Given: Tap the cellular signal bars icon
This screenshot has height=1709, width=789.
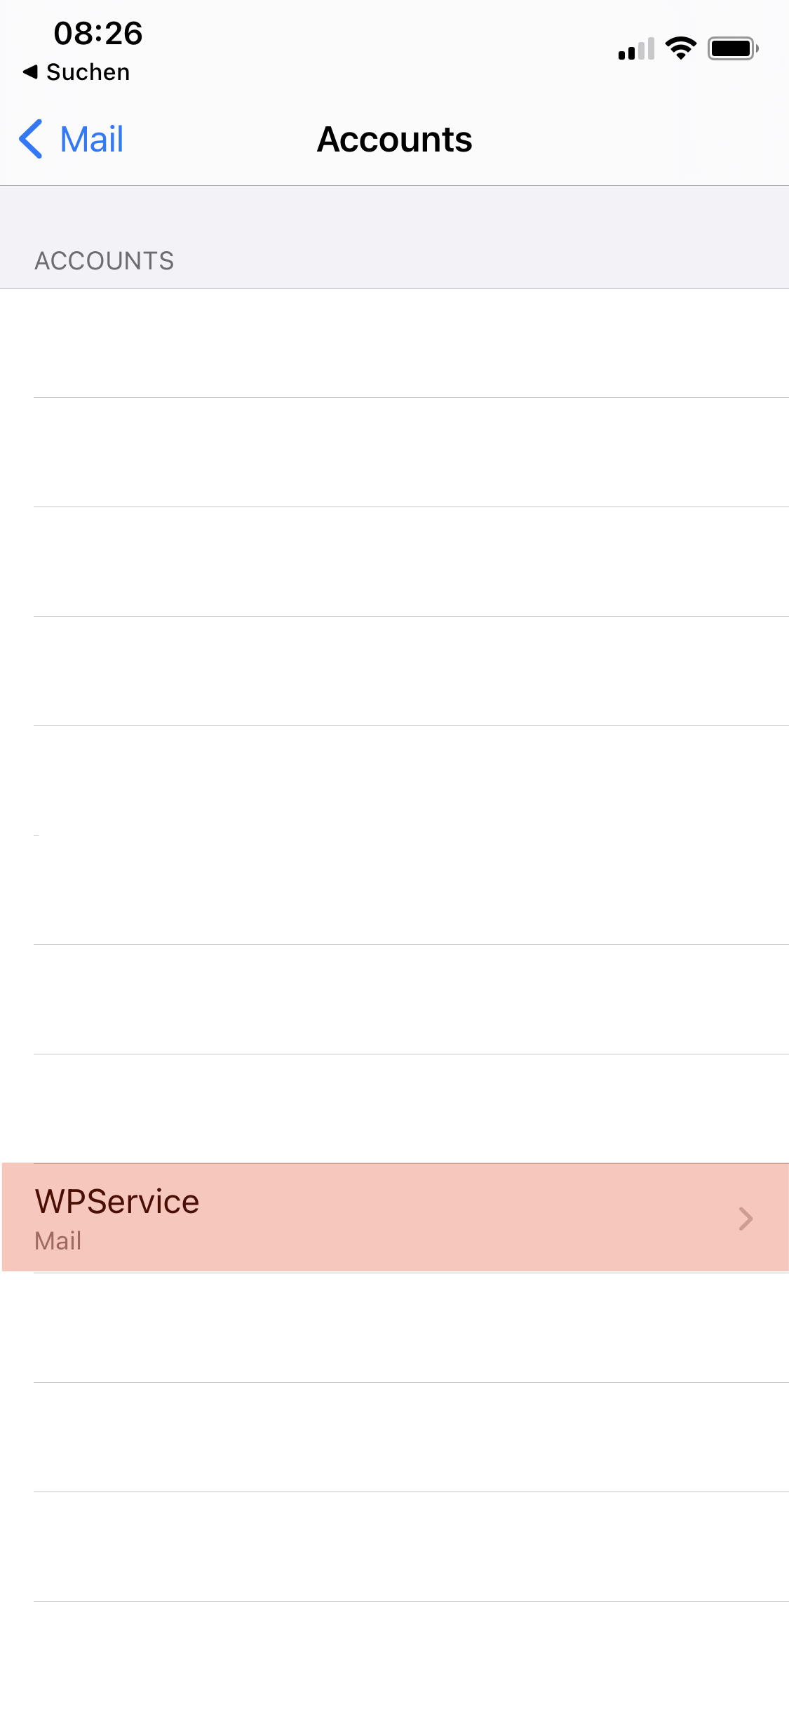Looking at the screenshot, I should pyautogui.click(x=636, y=48).
